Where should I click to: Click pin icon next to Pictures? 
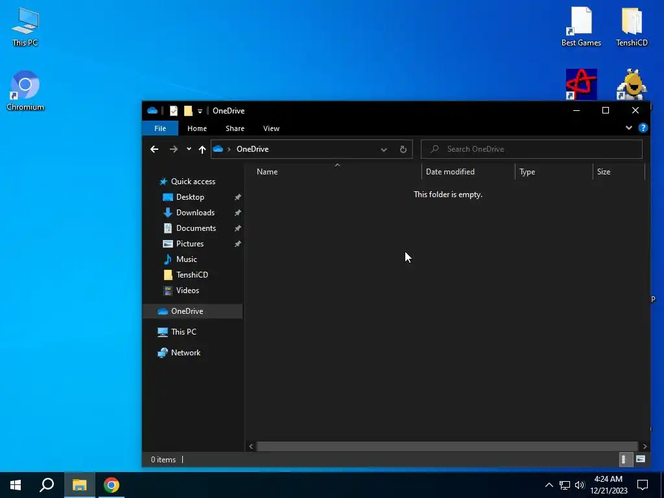237,244
